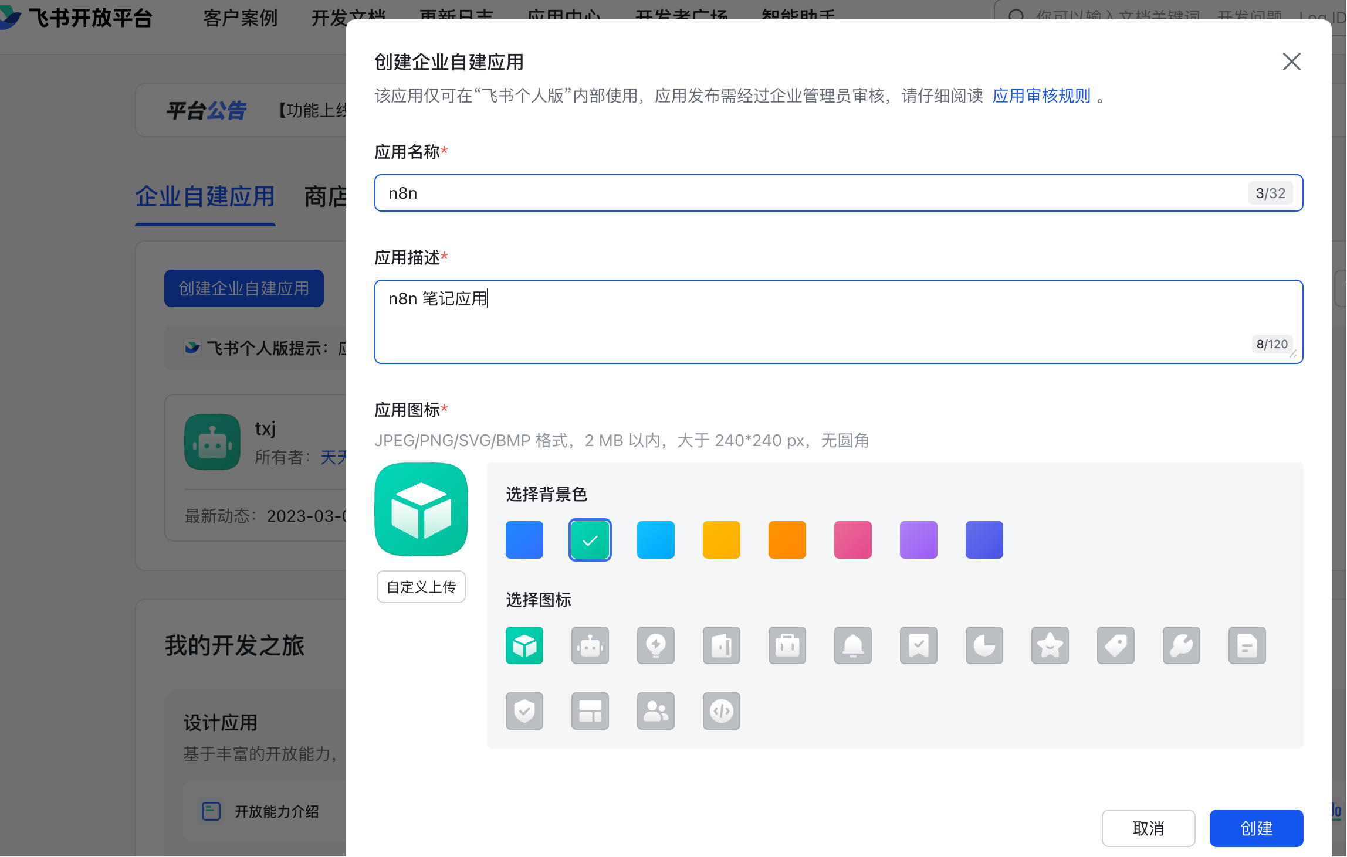Click the 创建 button
Image resolution: width=1347 pixels, height=857 pixels.
(x=1256, y=828)
